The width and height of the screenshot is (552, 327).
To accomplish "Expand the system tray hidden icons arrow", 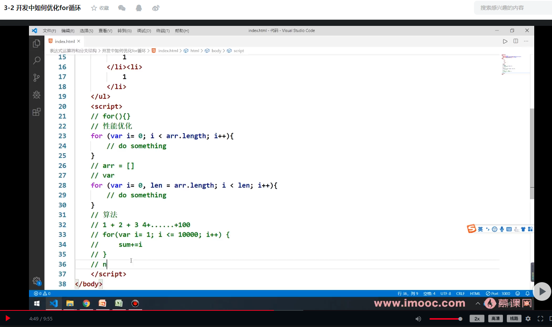I will 478,303.
